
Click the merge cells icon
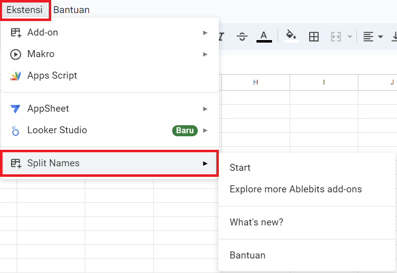point(336,37)
